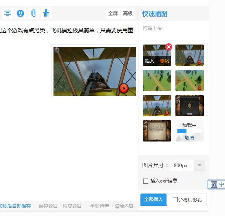Check the 分楼层发布 option
Screen dimensions: 225x216
pyautogui.click(x=175, y=199)
